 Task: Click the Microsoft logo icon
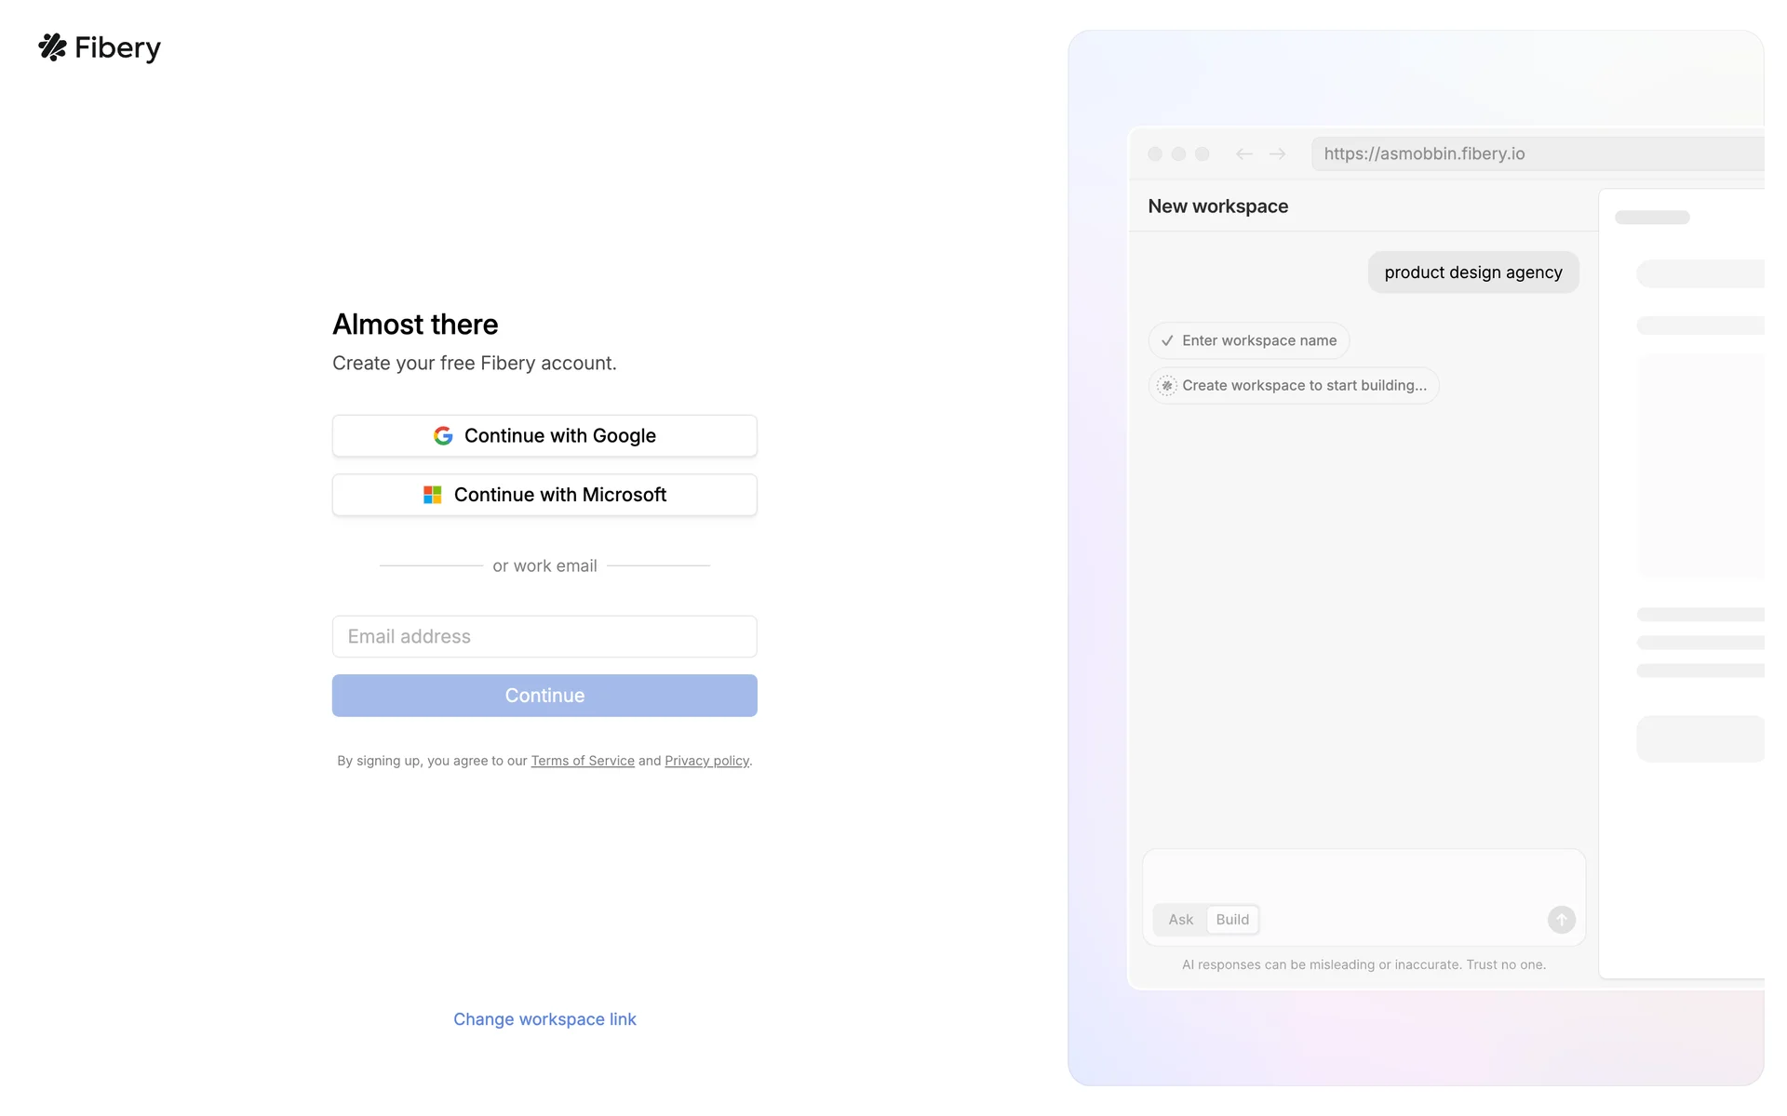(433, 495)
